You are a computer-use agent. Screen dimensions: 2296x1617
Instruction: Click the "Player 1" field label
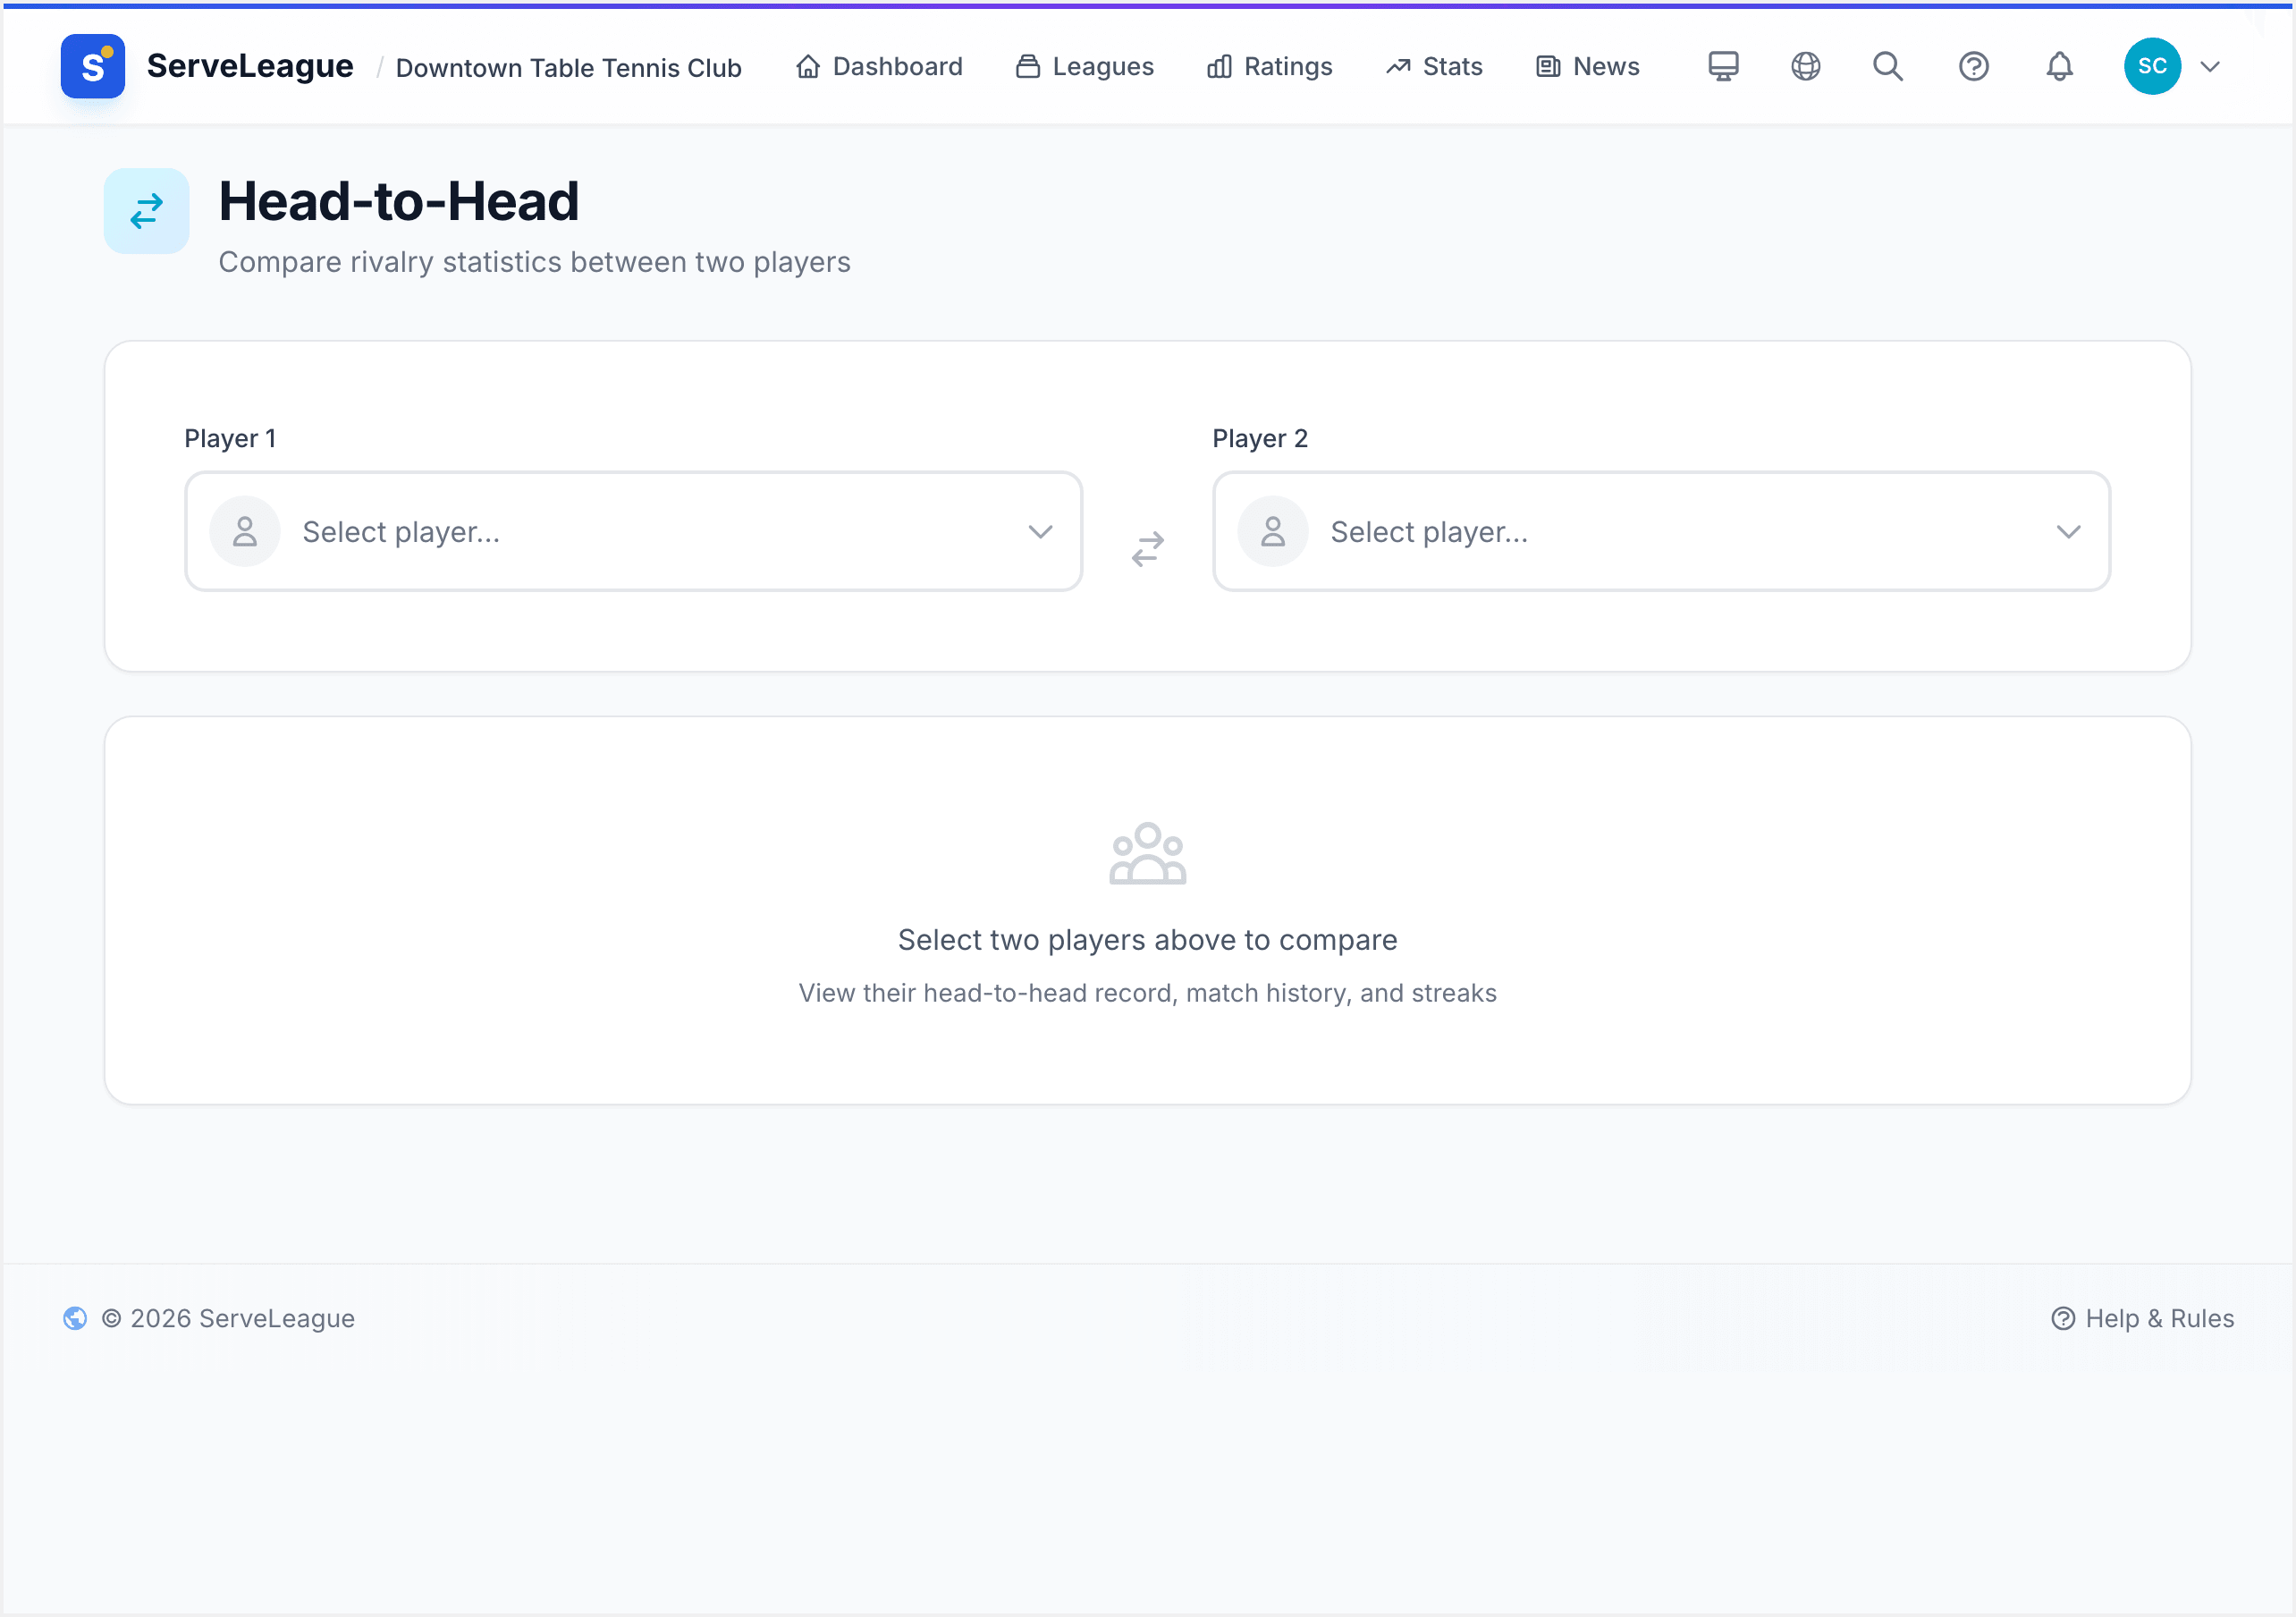[x=230, y=438]
